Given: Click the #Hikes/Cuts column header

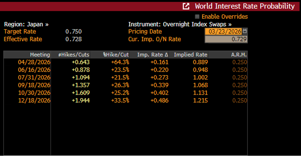Looking at the screenshot, I should tap(74, 55).
